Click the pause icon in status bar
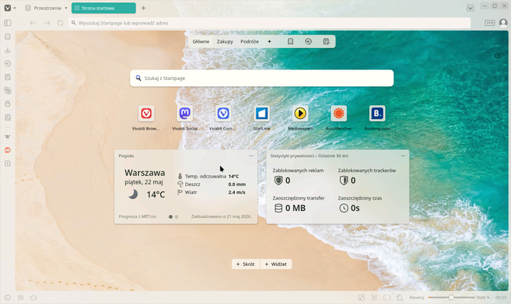 (21, 297)
